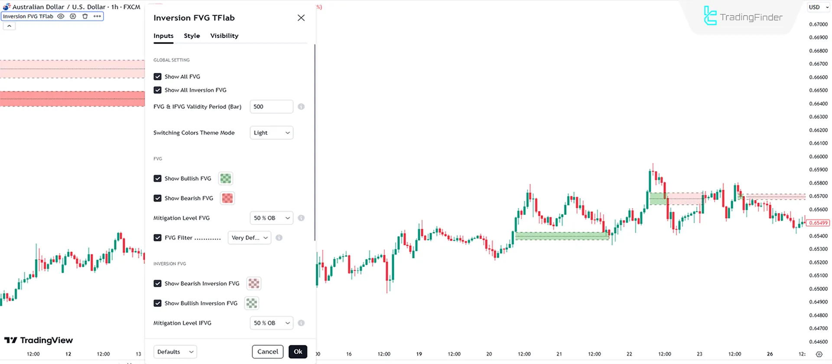The height and width of the screenshot is (364, 832).
Task: Expand Switching Colors Theme Mode dropdown
Action: coord(271,133)
